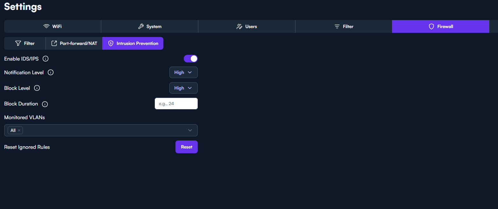The image size is (498, 209).
Task: Select the Intrusion Prevention sub-tab
Action: coord(133,43)
